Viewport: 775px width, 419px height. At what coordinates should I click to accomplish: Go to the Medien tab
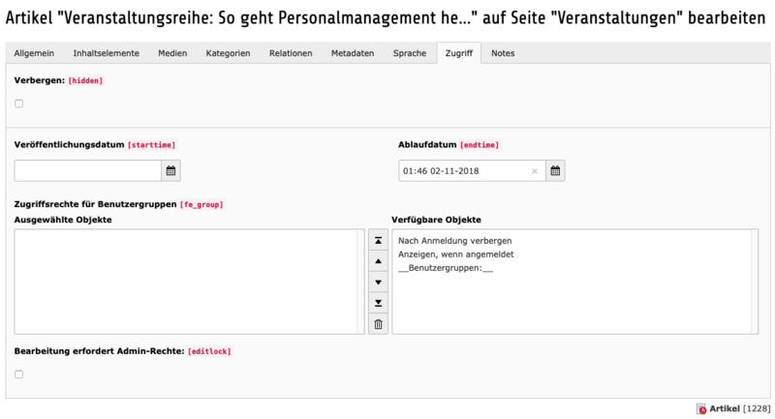[x=172, y=53]
